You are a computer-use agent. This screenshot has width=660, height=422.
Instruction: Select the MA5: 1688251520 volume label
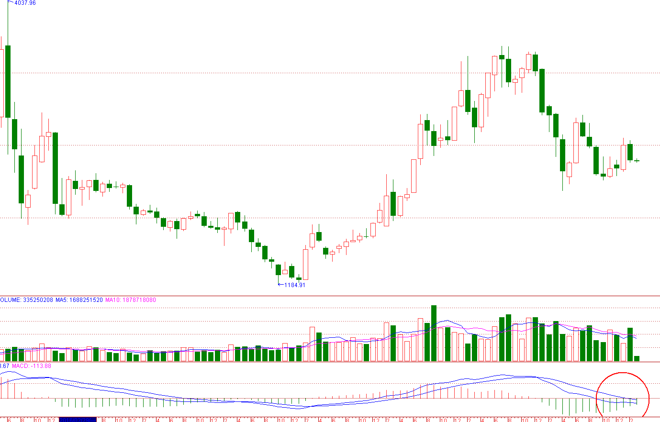(x=79, y=300)
